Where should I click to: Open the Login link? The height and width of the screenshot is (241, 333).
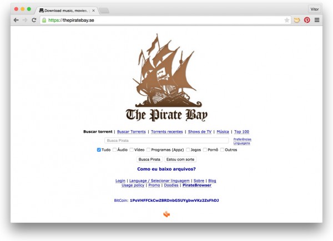pos(120,181)
